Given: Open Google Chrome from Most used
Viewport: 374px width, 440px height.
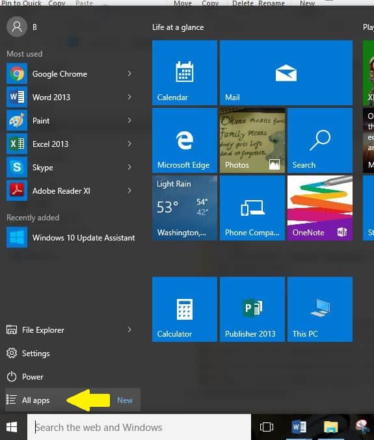Looking at the screenshot, I should coord(73,74).
